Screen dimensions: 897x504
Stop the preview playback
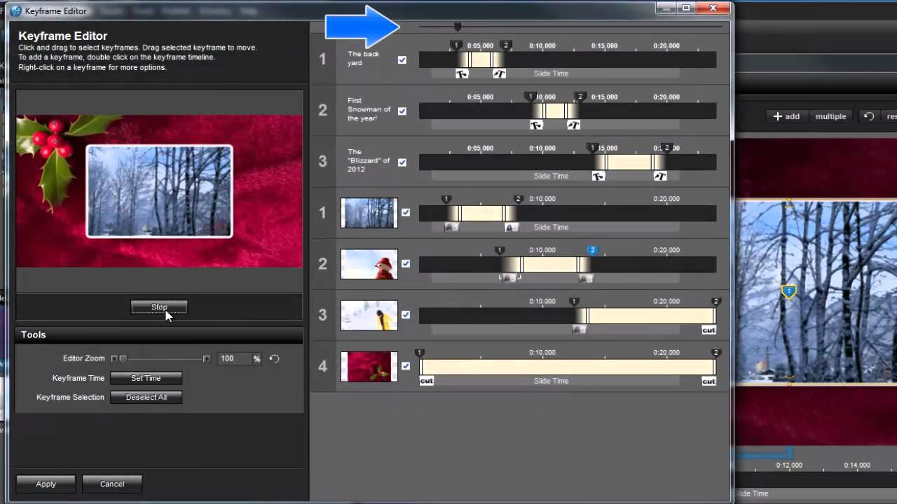point(159,307)
